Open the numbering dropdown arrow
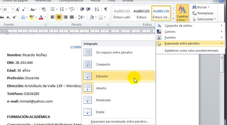This screenshot has height=125, width=227. tap(66, 9)
